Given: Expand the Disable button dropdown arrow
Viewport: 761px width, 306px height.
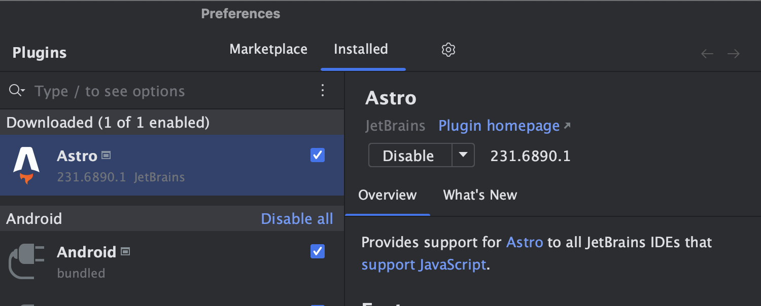Looking at the screenshot, I should coord(463,155).
